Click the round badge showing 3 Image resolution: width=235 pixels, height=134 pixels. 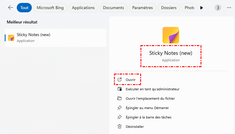pyautogui.click(x=218, y=8)
